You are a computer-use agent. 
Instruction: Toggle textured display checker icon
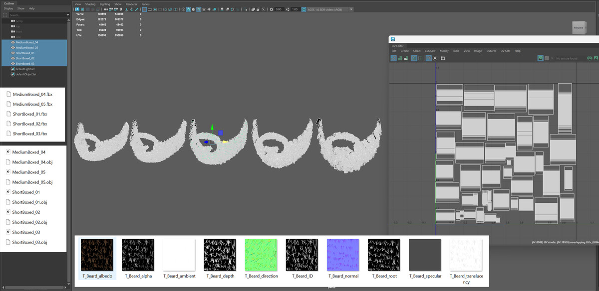coord(204,9)
